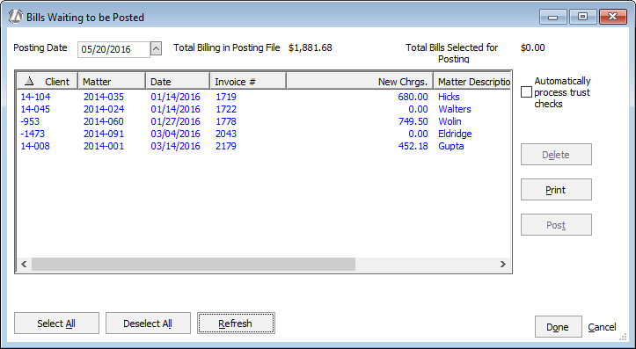Click matter 2014-024 cell
Image resolution: width=636 pixels, height=349 pixels.
pyautogui.click(x=104, y=109)
